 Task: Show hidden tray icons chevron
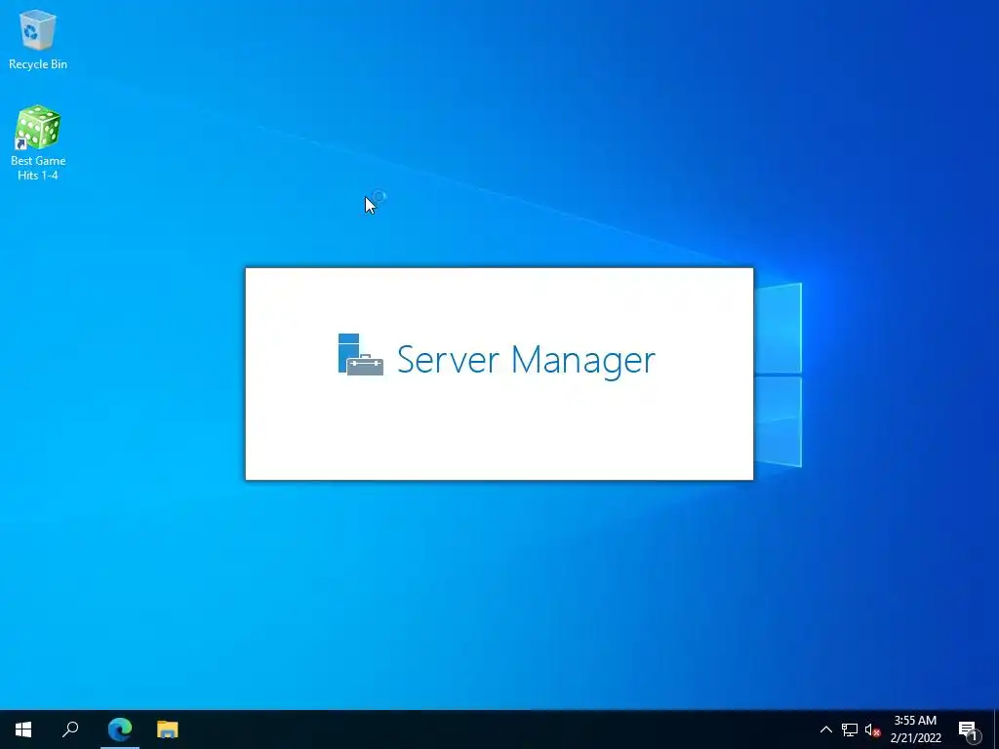click(825, 729)
